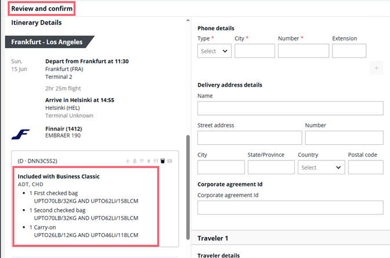
Task: Click the Extension input field
Action: pyautogui.click(x=349, y=51)
